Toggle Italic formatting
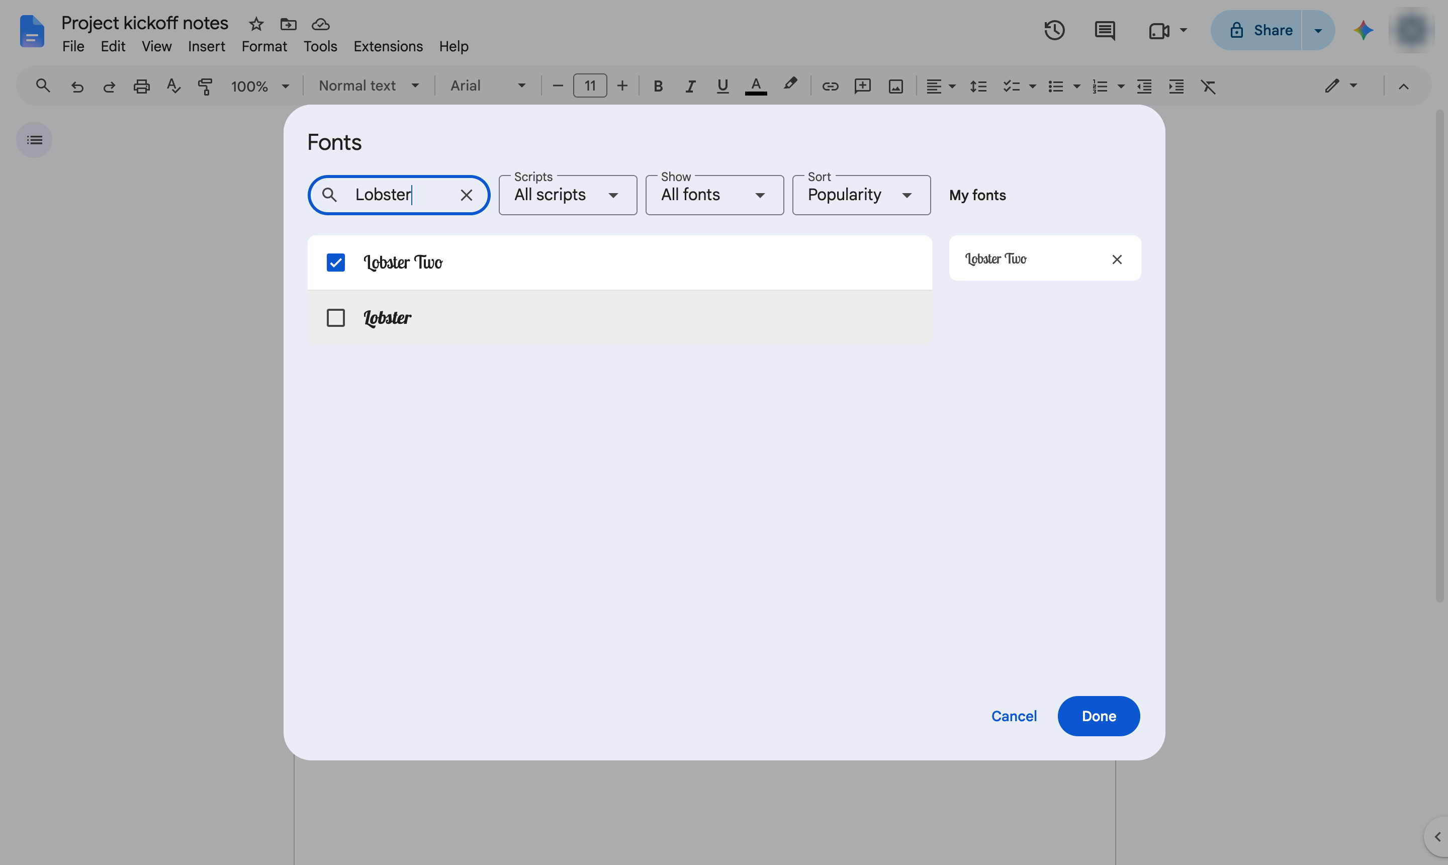Viewport: 1448px width, 865px height. pyautogui.click(x=690, y=86)
